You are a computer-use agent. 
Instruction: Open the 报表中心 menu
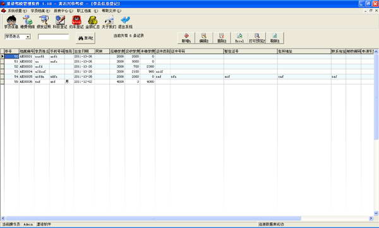[x=63, y=11]
